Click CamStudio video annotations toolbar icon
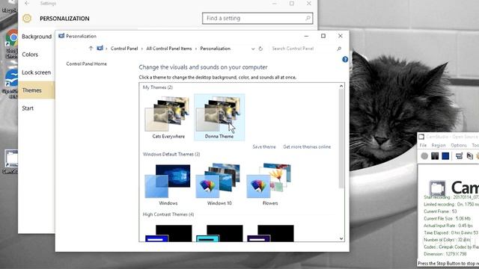The width and height of the screenshot is (479, 269). tap(469, 156)
